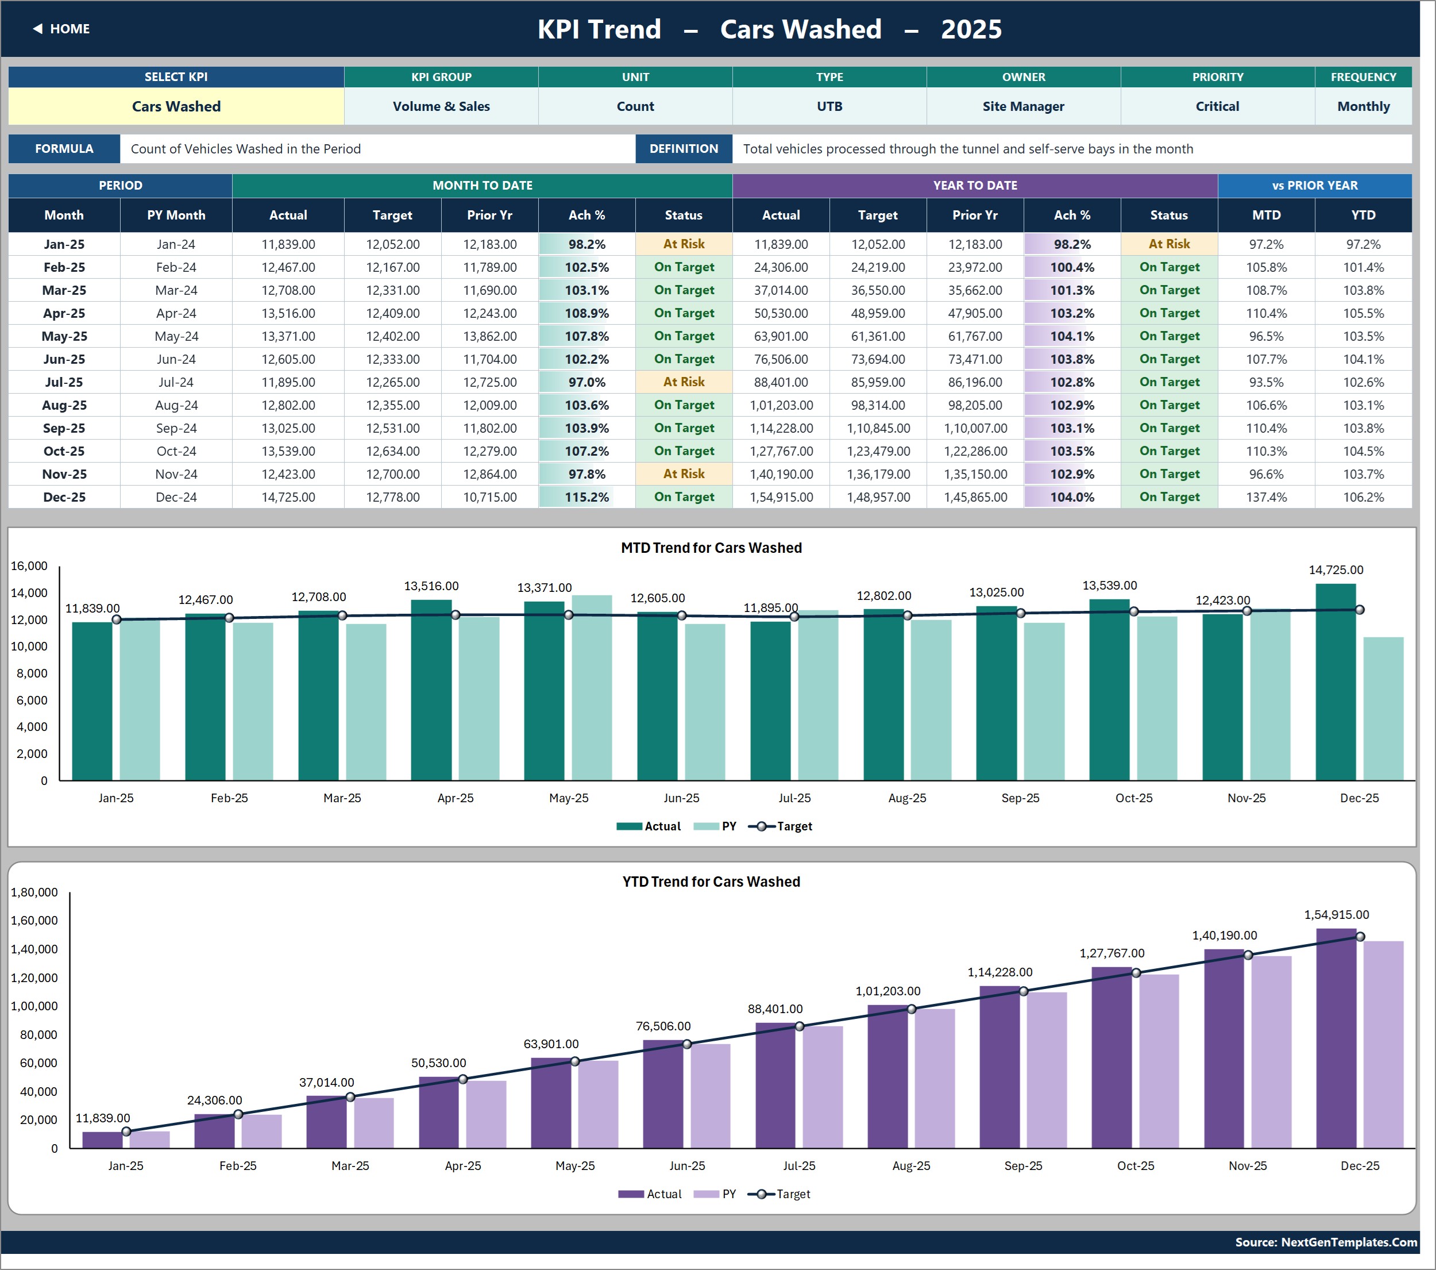Click the PY legend swatch in MTD chart
This screenshot has width=1436, height=1270.
coord(705,826)
